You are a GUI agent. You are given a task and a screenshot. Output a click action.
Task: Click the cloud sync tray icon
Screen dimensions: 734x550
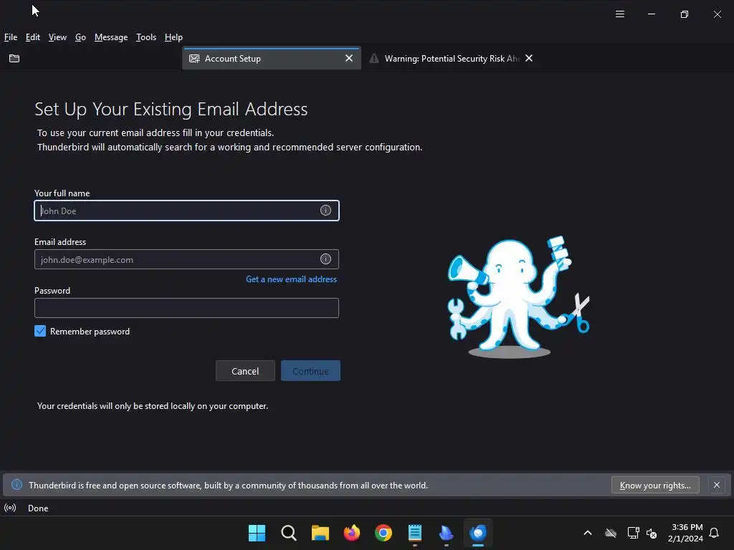tap(611, 533)
